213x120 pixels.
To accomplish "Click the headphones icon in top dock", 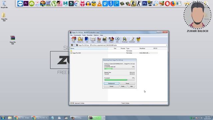I will [x=88, y=4].
